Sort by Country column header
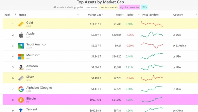 [x=178, y=15]
